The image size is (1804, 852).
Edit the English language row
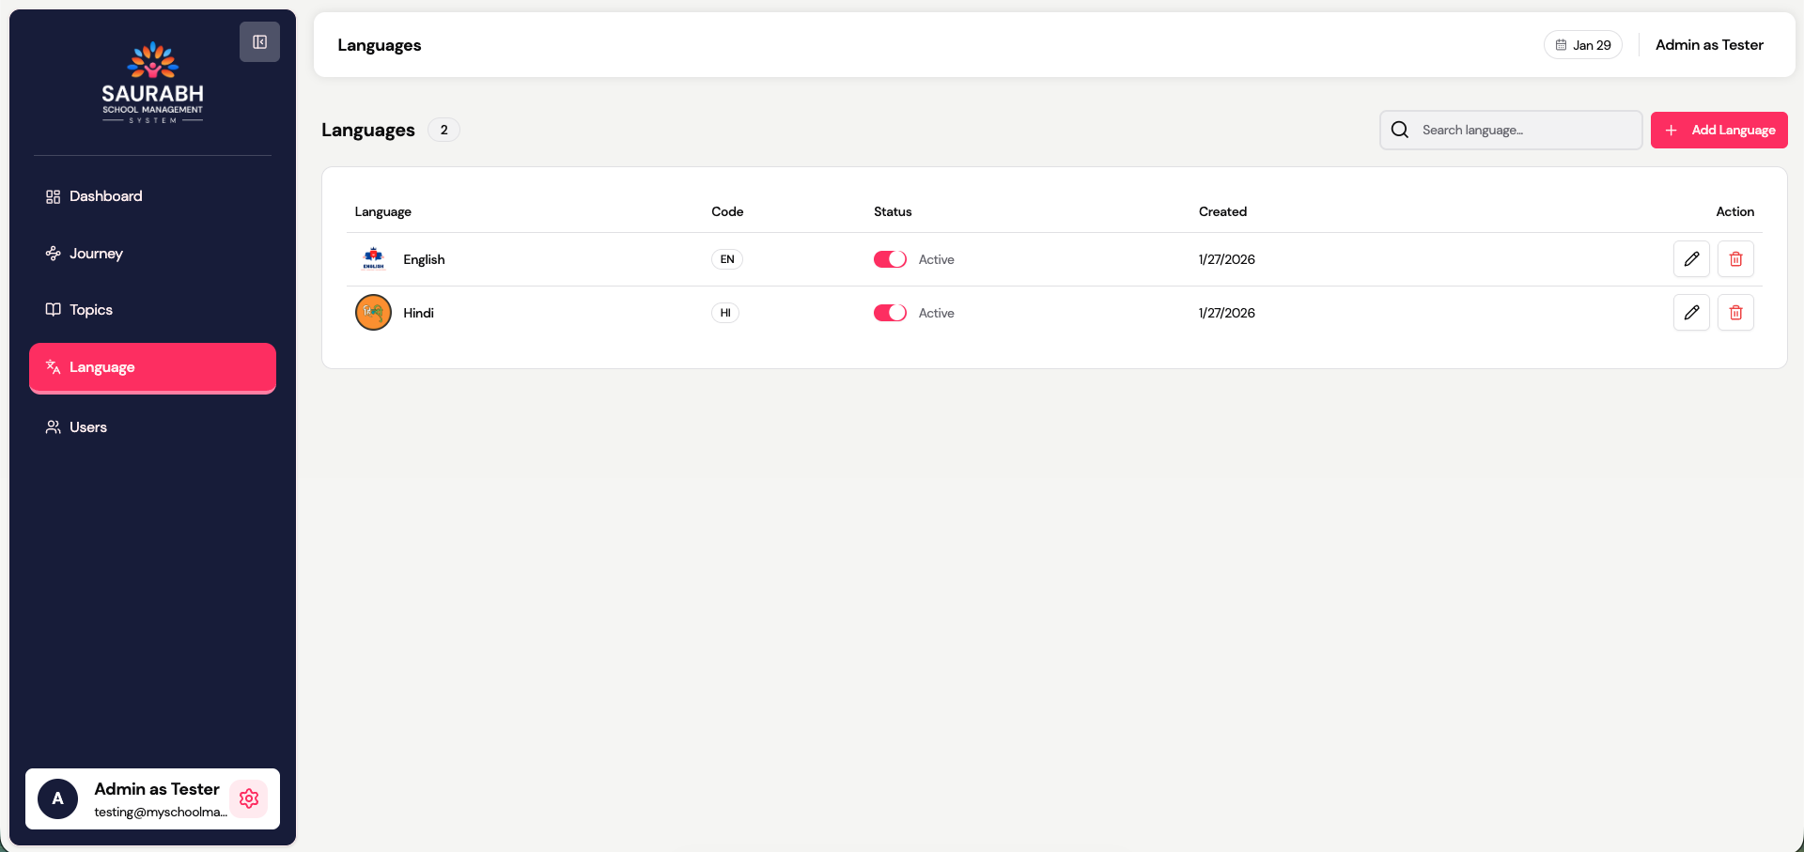pos(1690,259)
